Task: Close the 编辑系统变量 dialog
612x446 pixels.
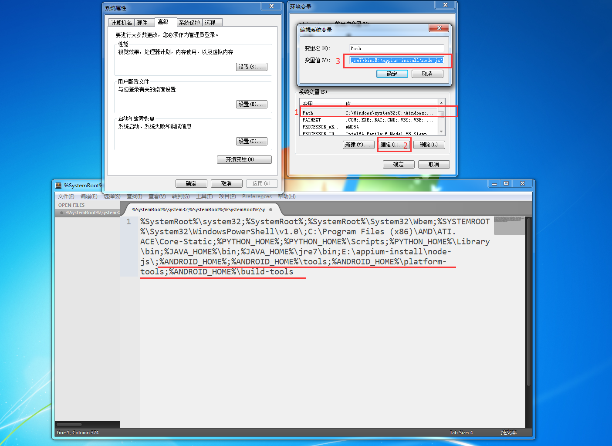Action: [439, 28]
